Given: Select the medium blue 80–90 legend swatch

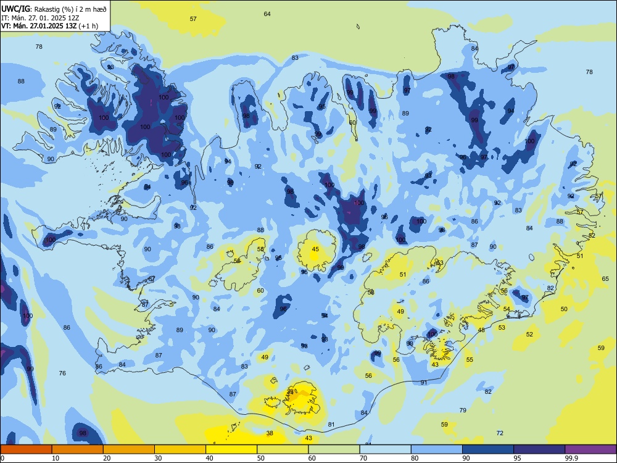Looking at the screenshot, I should 437,449.
